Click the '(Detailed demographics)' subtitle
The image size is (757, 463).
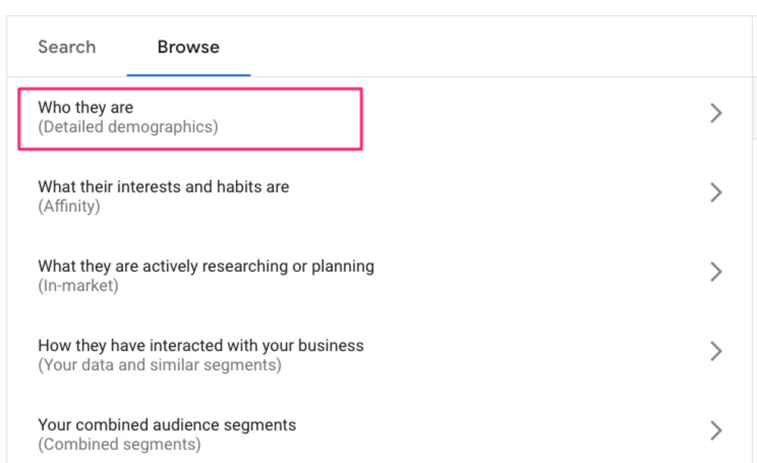pos(128,127)
